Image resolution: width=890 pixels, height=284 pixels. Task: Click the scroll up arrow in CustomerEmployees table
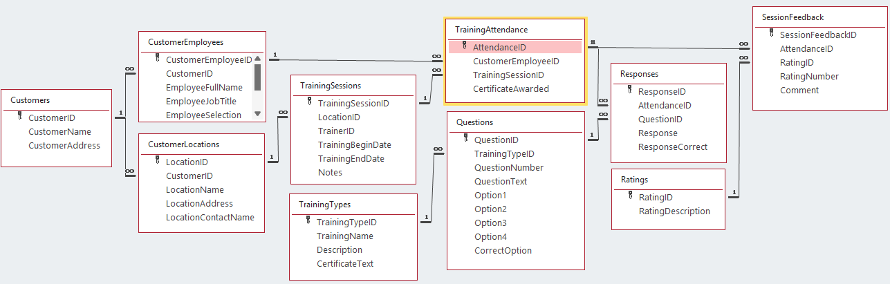point(257,59)
